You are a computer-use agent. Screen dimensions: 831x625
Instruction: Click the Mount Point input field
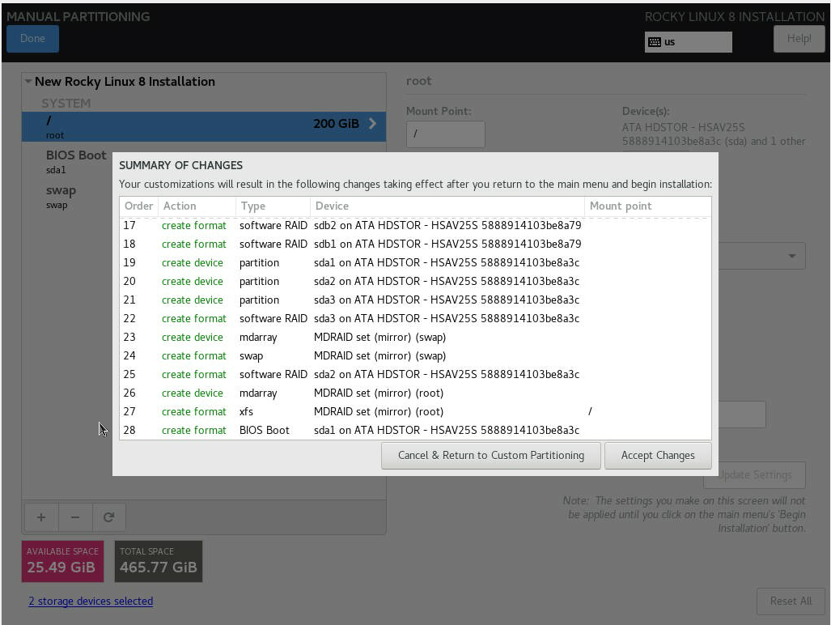446,134
